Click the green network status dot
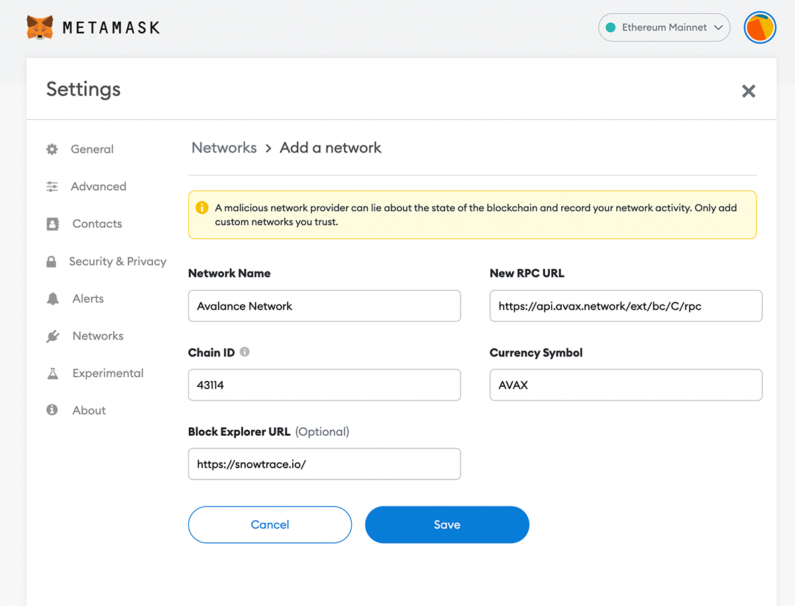 pyautogui.click(x=610, y=28)
